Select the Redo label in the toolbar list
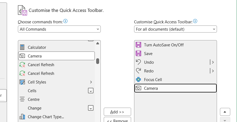This screenshot has width=237, height=122. point(149,71)
